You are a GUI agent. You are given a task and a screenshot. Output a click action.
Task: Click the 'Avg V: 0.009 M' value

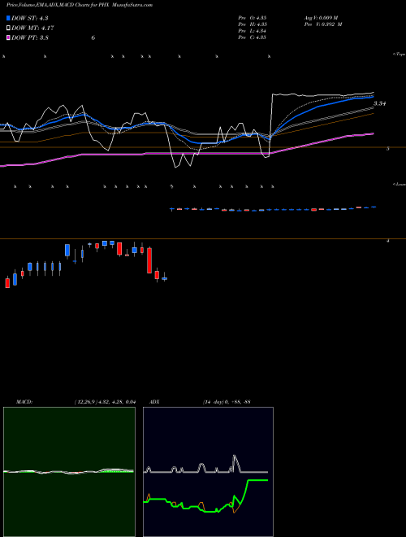(321, 17)
